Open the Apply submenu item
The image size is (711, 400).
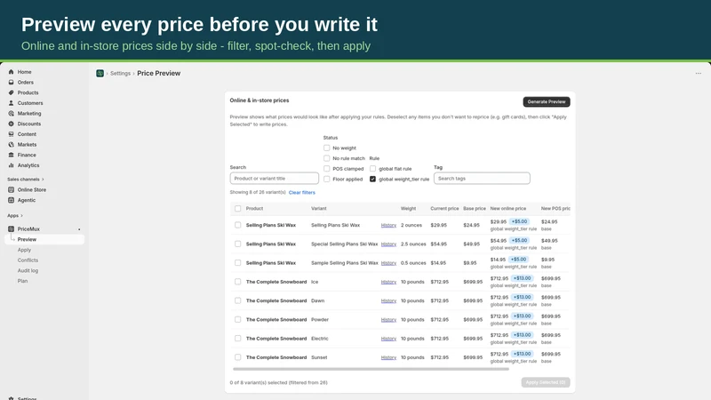point(24,250)
